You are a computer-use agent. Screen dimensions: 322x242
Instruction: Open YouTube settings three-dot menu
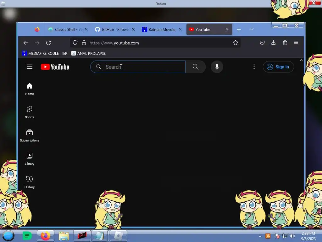click(254, 67)
